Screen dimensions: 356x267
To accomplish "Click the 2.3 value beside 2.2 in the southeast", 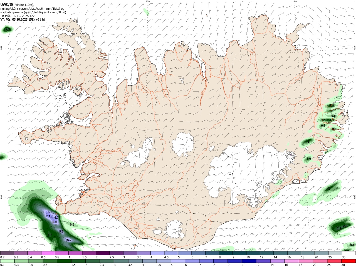I will coord(345,226).
